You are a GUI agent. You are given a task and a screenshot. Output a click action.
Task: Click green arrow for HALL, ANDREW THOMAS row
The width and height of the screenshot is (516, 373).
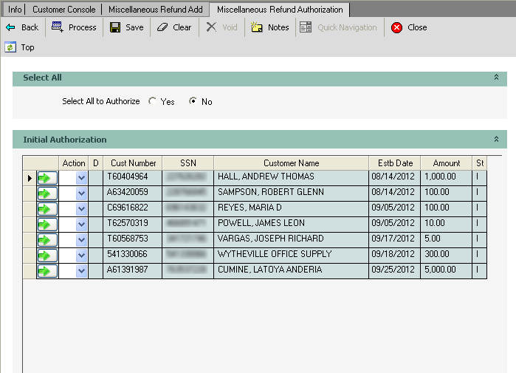pyautogui.click(x=47, y=178)
